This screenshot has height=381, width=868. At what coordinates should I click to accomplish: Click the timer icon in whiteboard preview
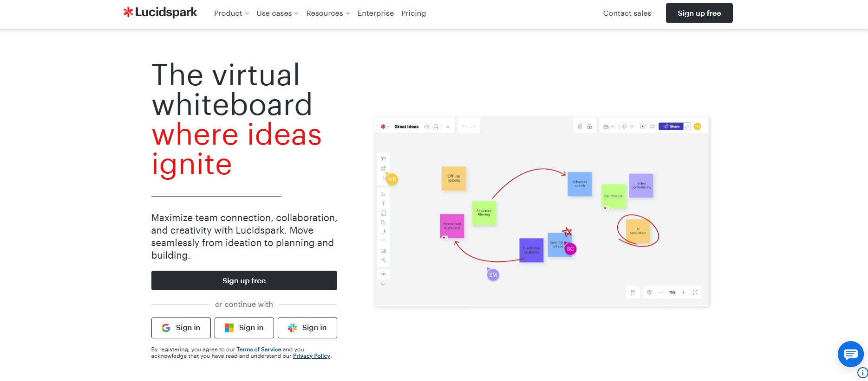pyautogui.click(x=580, y=127)
